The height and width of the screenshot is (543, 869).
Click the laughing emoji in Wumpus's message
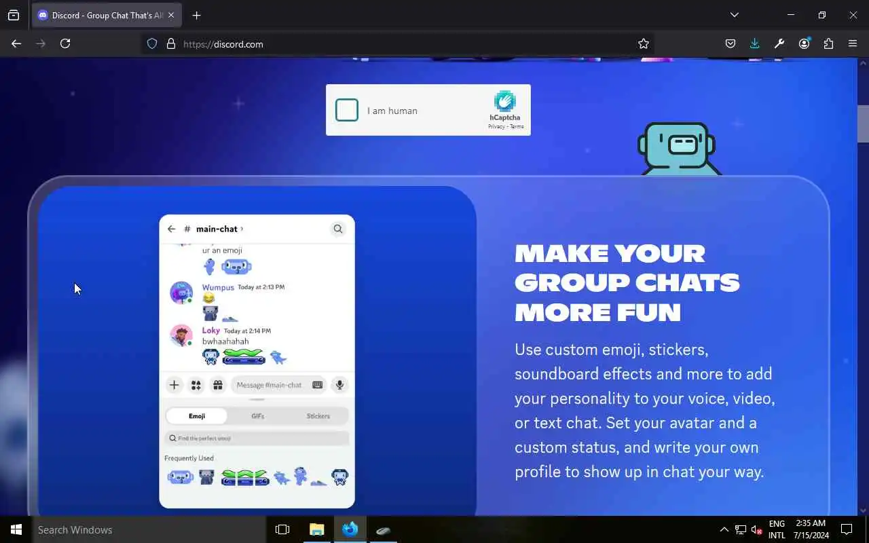click(x=208, y=298)
